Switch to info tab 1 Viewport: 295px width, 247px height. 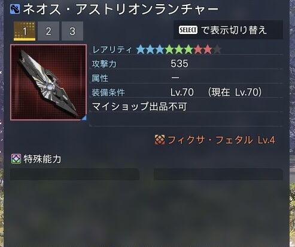click(25, 31)
